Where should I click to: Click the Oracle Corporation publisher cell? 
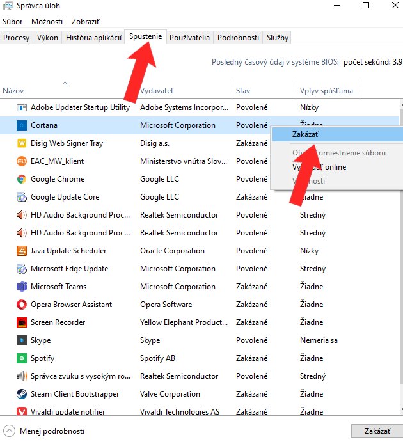click(x=172, y=251)
